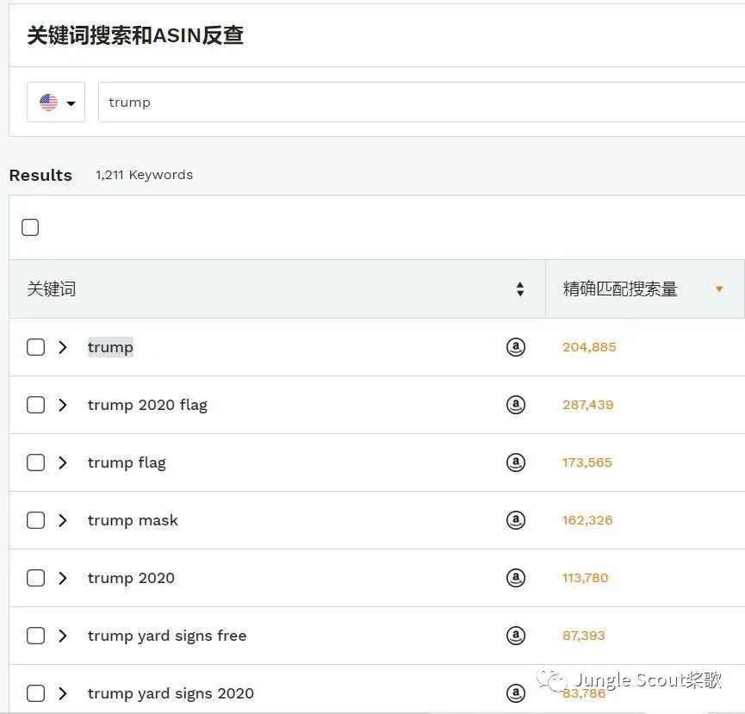Select the trump mask row checkbox
This screenshot has width=745, height=714.
click(35, 520)
